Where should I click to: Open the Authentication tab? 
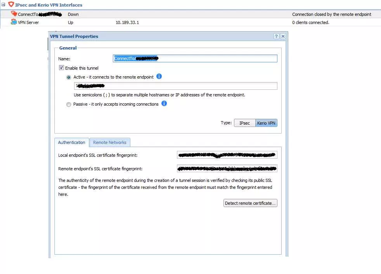pos(71,142)
